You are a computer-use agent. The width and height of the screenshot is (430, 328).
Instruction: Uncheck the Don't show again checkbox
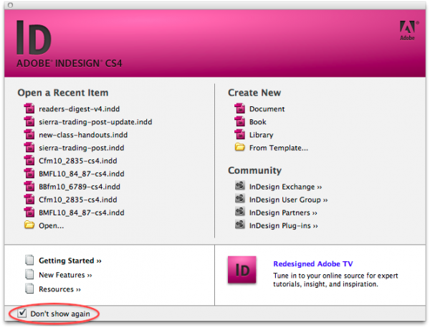tap(22, 314)
